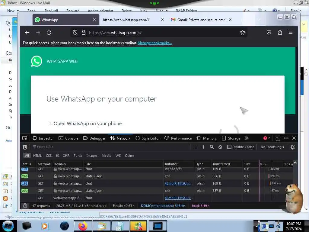Filter requests by CSS
The image size is (309, 232).
pyautogui.click(x=49, y=156)
